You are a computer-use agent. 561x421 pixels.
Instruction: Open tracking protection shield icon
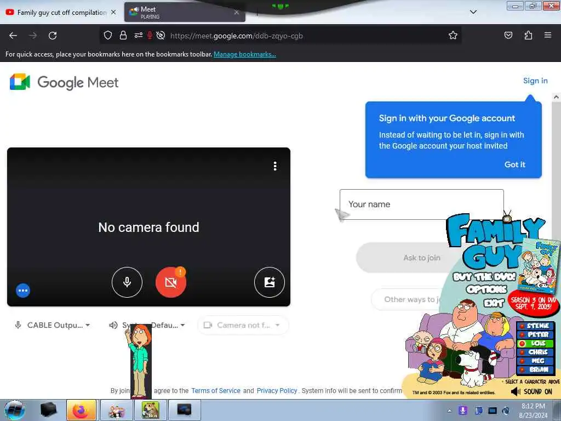(108, 35)
